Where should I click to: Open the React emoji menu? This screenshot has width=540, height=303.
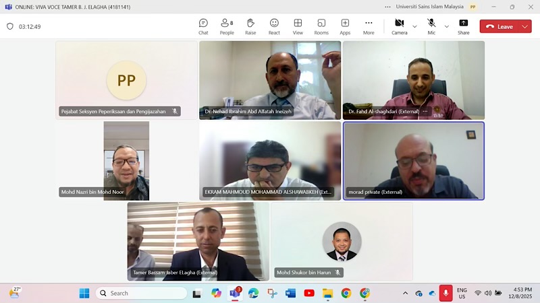tap(274, 26)
